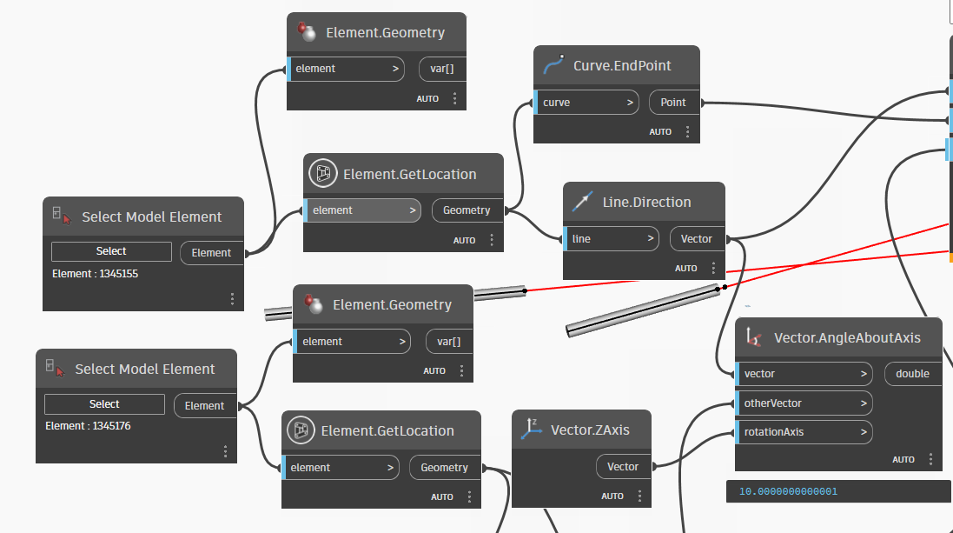953x533 pixels.
Task: Click the Curve.EndPoint node icon
Action: (x=553, y=66)
